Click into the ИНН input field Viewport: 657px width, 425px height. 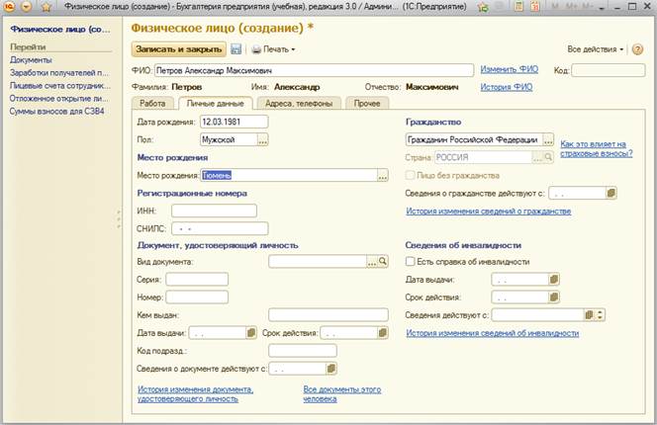pyautogui.click(x=214, y=211)
